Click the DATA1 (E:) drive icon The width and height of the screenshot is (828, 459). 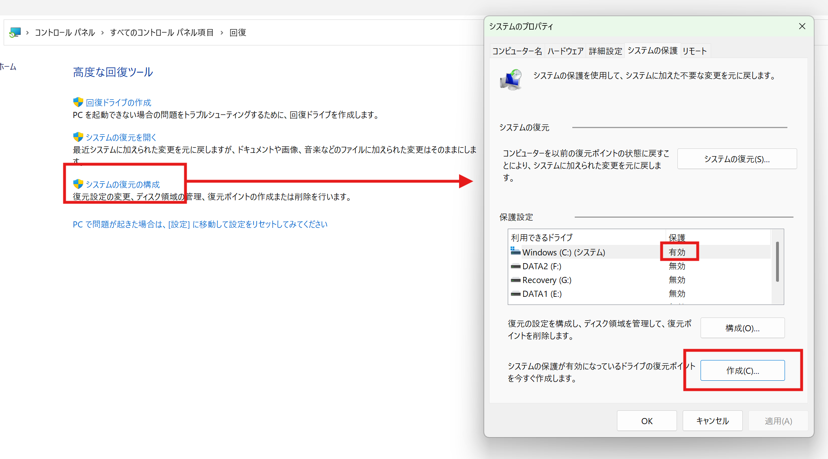515,294
